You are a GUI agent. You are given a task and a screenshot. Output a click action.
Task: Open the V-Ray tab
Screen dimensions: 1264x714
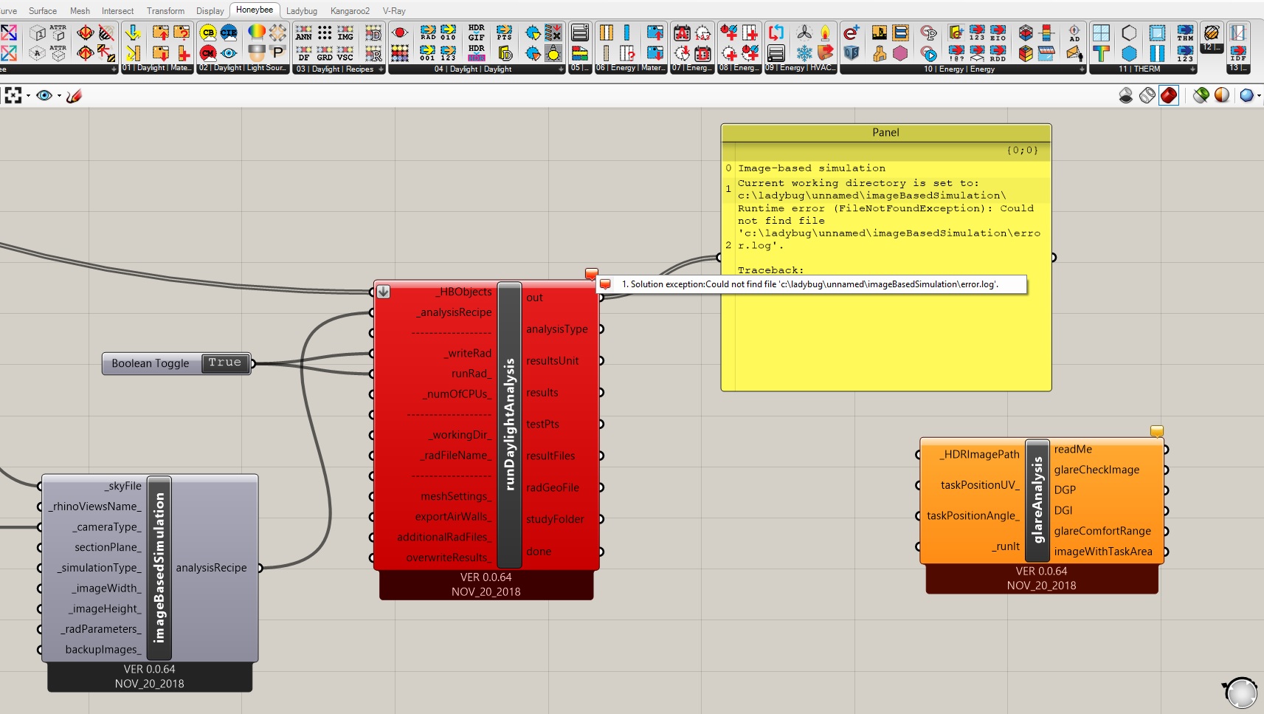[394, 11]
